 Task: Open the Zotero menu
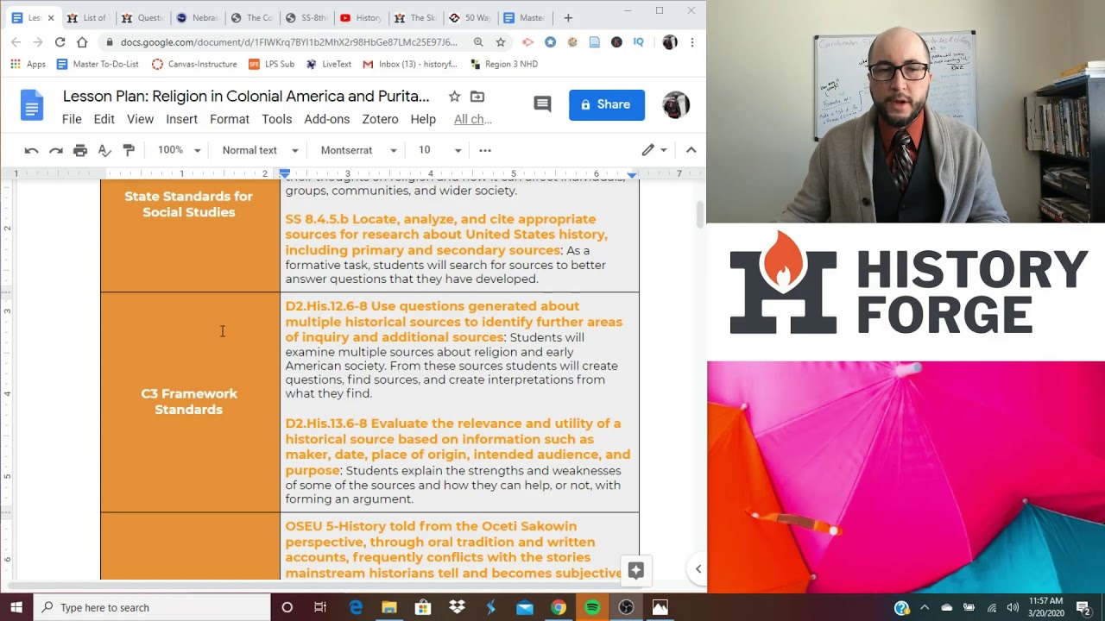380,119
